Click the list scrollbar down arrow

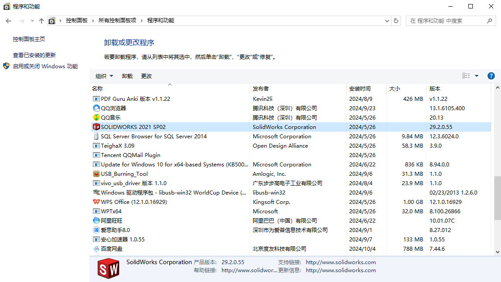[x=497, y=252]
